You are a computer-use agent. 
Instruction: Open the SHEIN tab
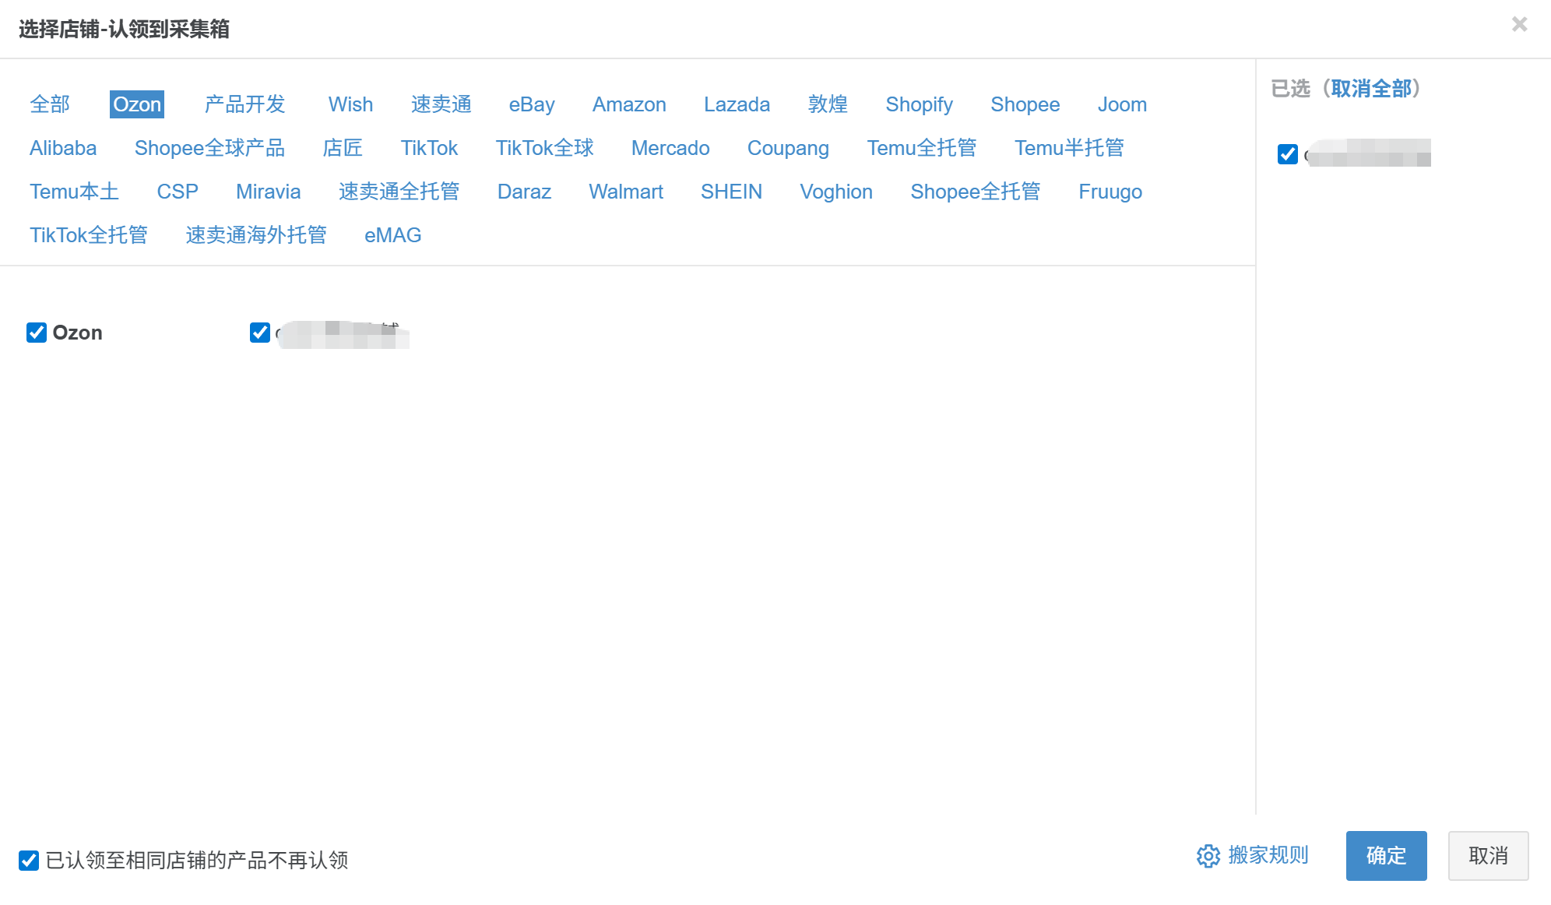click(x=731, y=192)
